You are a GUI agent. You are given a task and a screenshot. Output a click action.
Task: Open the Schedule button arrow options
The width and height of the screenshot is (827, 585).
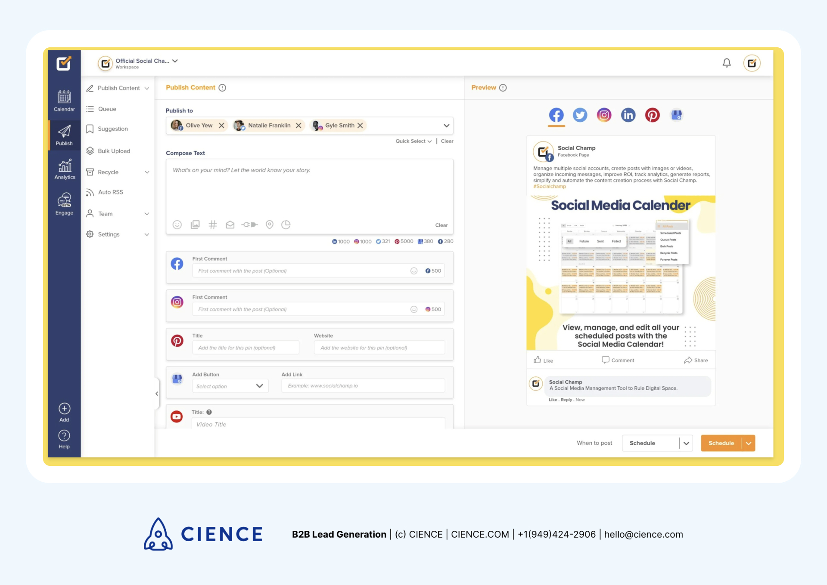point(749,443)
